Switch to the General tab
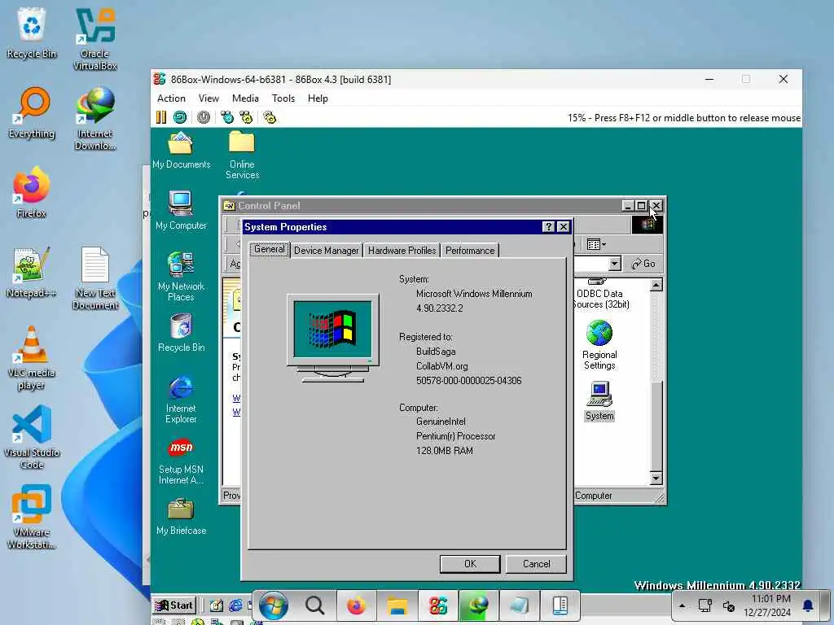Viewport: 834px width, 625px height. click(269, 249)
